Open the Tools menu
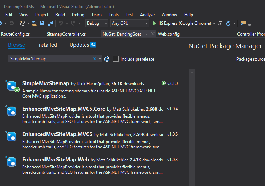The width and height of the screenshot is (265, 186). click(x=114, y=15)
